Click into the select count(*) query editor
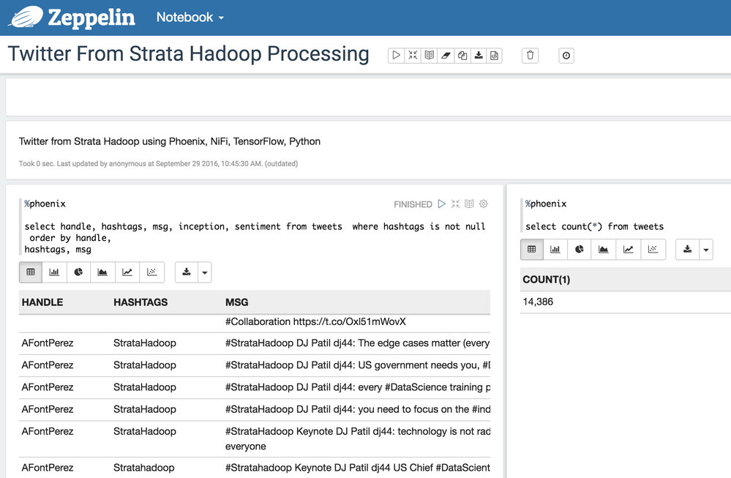This screenshot has height=478, width=731. point(594,227)
